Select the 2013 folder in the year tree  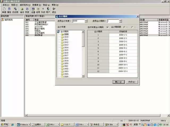(x=65, y=45)
